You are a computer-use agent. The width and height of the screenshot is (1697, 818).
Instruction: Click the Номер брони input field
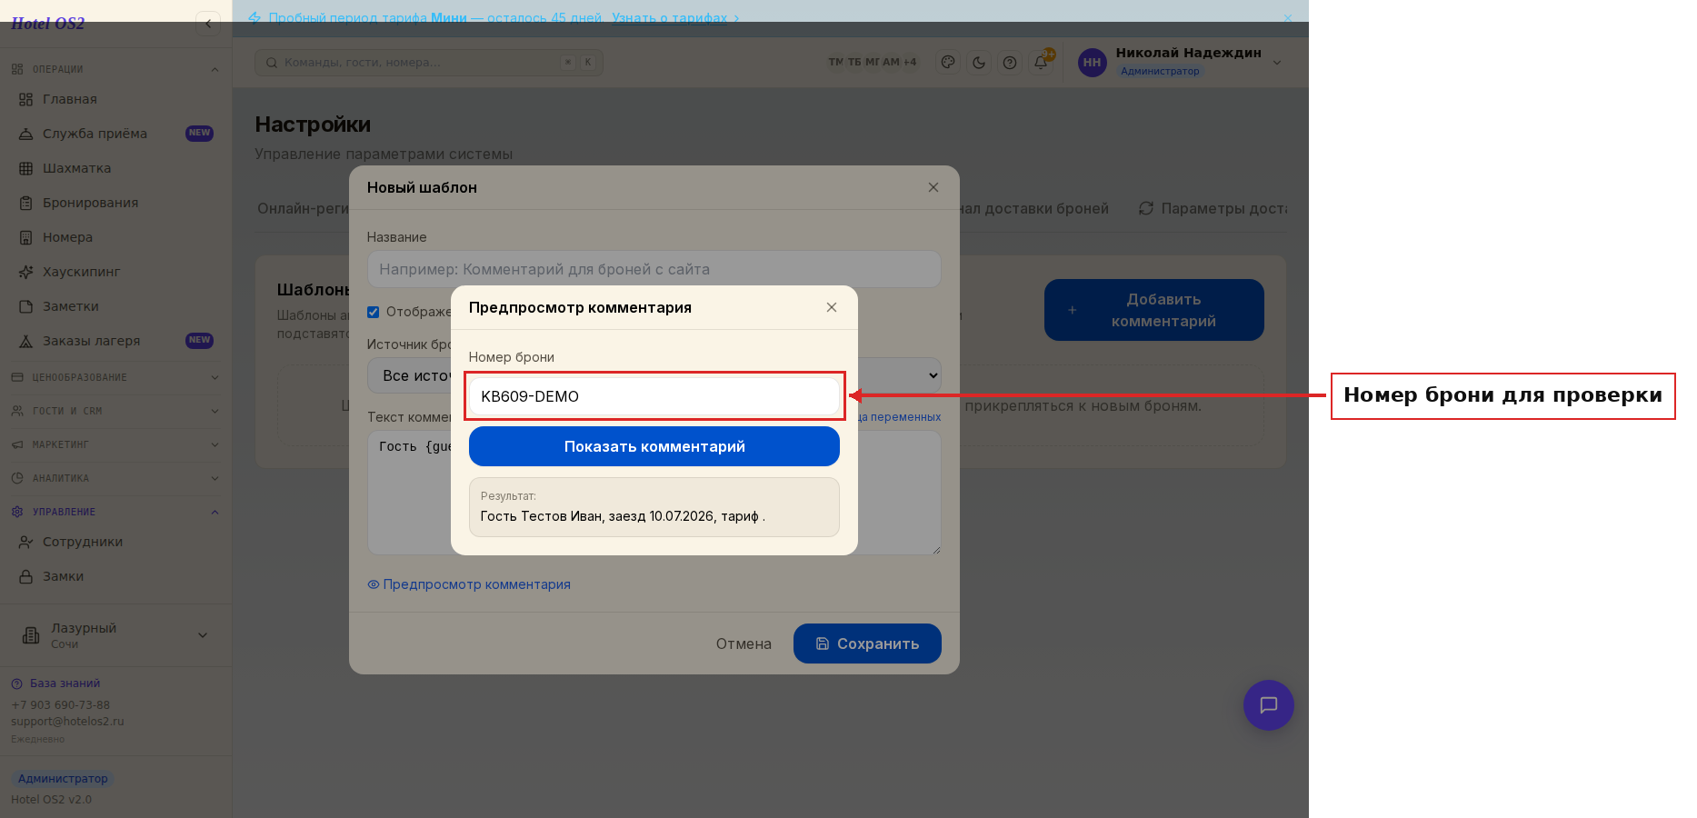tap(654, 396)
